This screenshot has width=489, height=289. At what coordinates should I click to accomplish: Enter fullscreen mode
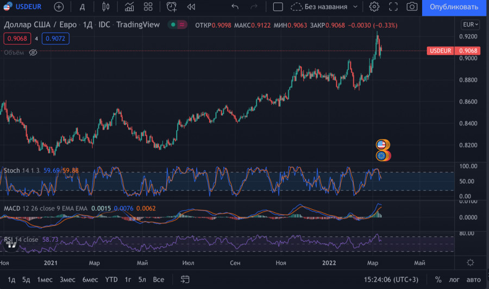[393, 7]
